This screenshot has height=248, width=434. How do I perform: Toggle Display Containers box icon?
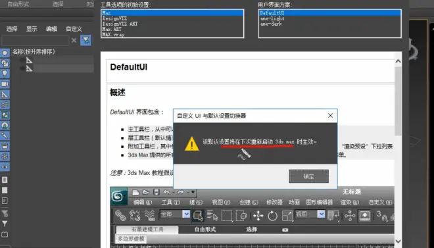tap(5, 147)
